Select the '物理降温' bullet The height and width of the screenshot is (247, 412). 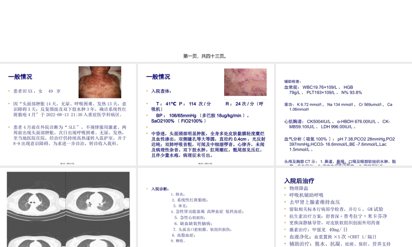(298, 188)
